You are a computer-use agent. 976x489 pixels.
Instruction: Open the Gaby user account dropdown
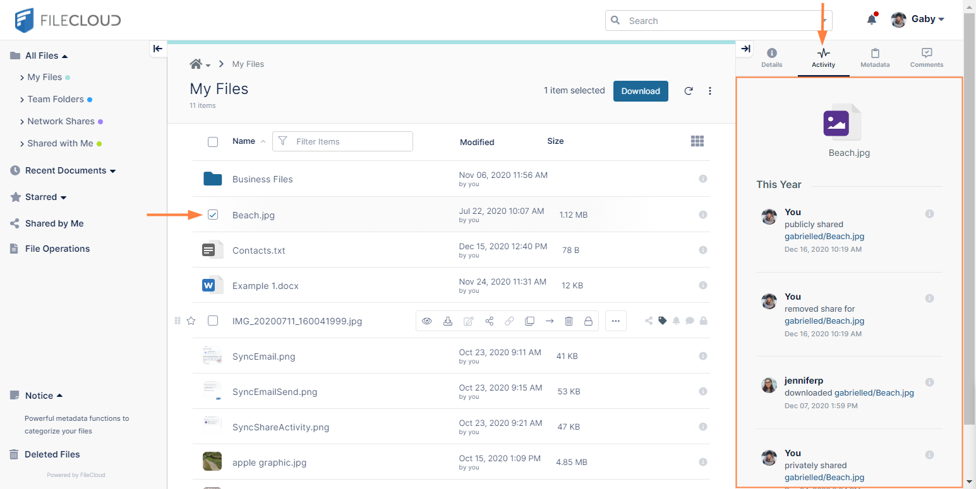(x=918, y=20)
